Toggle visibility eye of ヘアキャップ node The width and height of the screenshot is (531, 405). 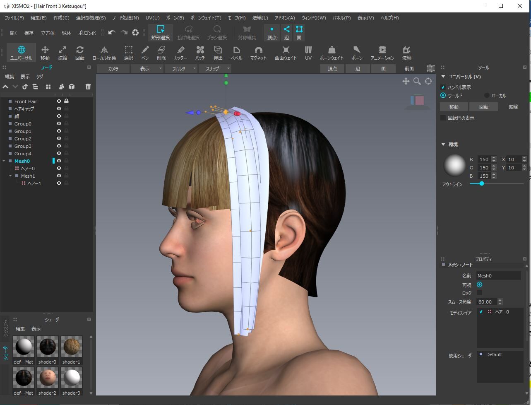59,109
